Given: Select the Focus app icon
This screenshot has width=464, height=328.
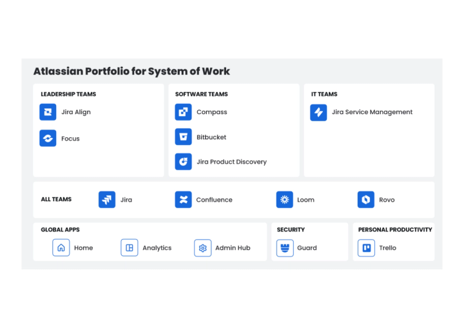Looking at the screenshot, I should pyautogui.click(x=48, y=138).
